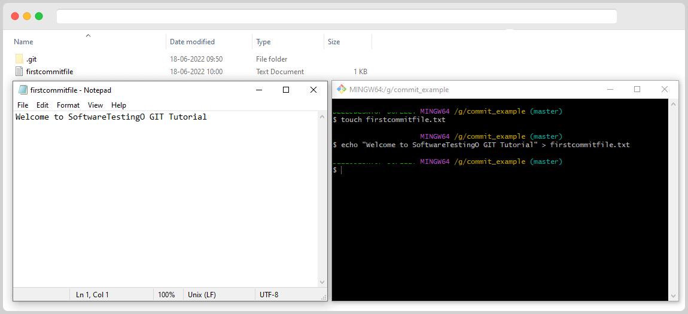Click the Git Bash logo icon in MINGW64 title bar
Screen dimensions: 688x314
pos(342,90)
